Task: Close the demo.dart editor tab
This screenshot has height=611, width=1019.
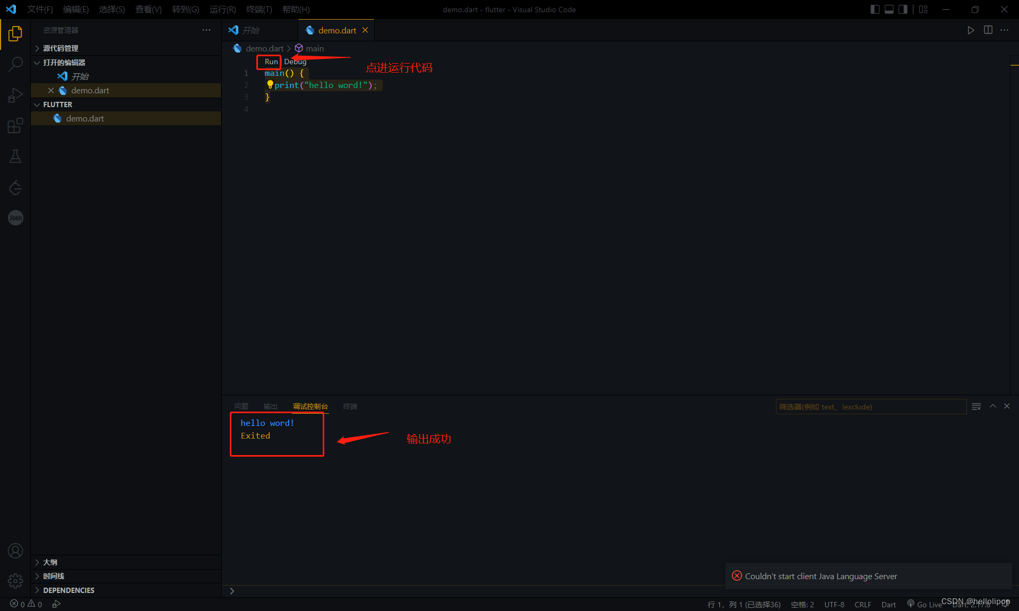Action: click(x=365, y=30)
